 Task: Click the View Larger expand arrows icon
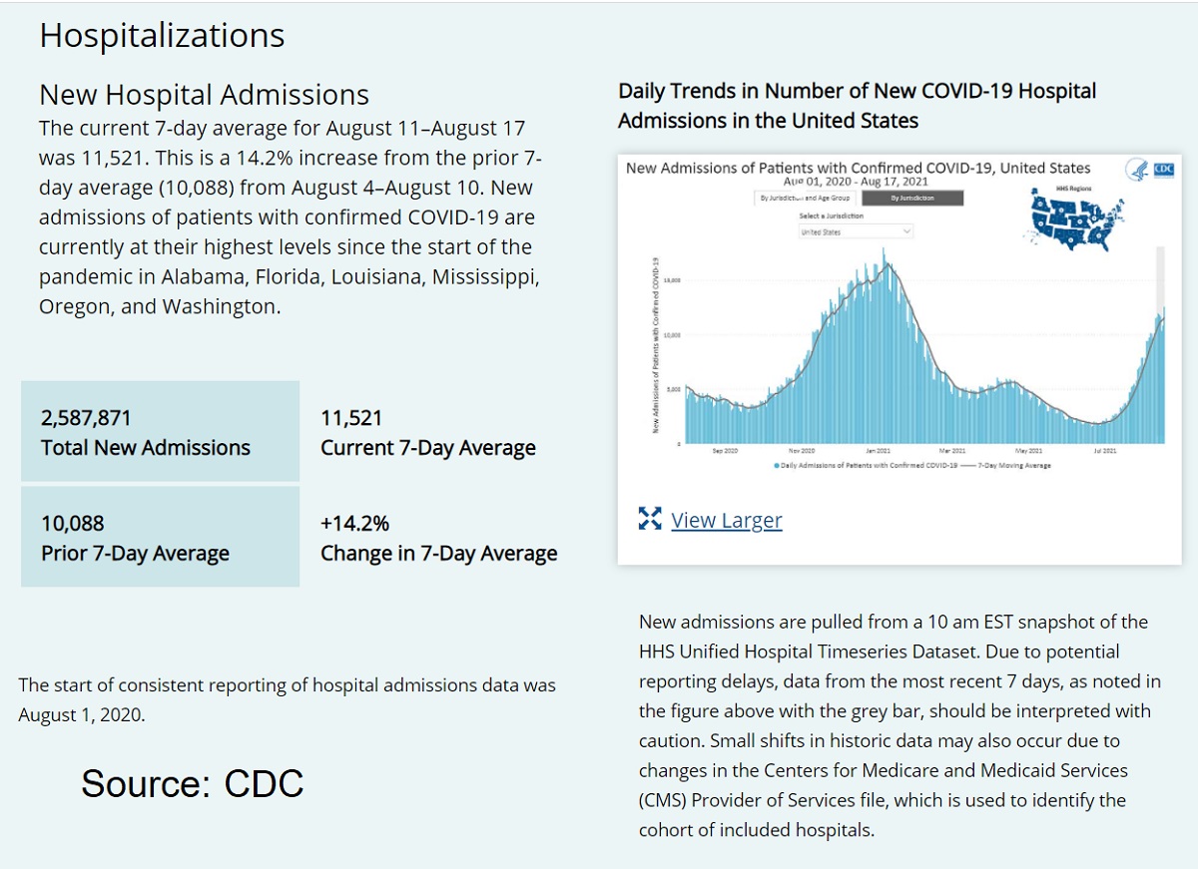click(x=650, y=519)
